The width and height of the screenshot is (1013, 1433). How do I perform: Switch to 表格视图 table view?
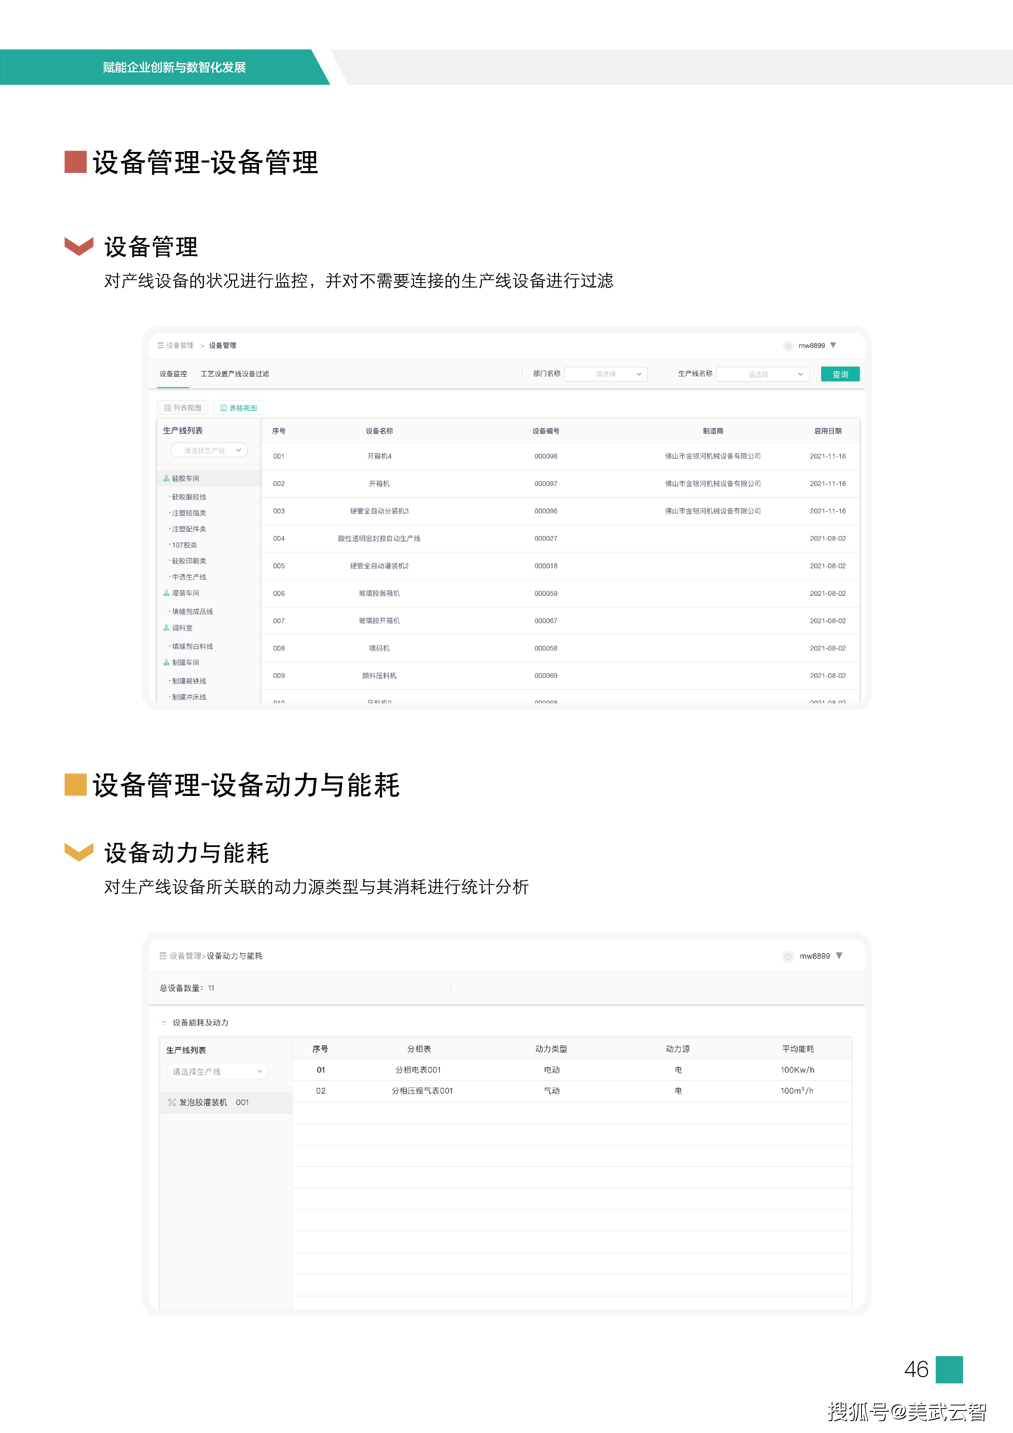238,408
